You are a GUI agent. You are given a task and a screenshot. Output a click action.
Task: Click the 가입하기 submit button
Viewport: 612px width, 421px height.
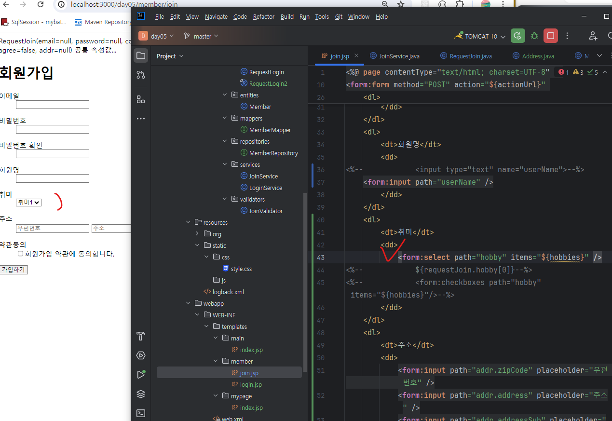(x=14, y=270)
